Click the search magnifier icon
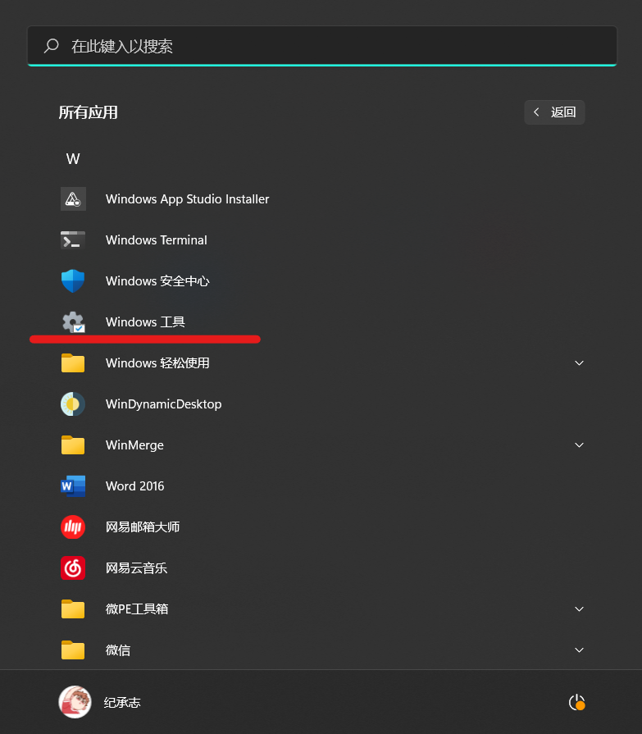 (51, 46)
